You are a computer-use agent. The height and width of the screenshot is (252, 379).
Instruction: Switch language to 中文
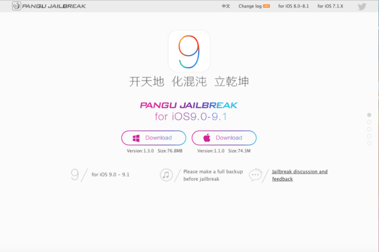[226, 6]
